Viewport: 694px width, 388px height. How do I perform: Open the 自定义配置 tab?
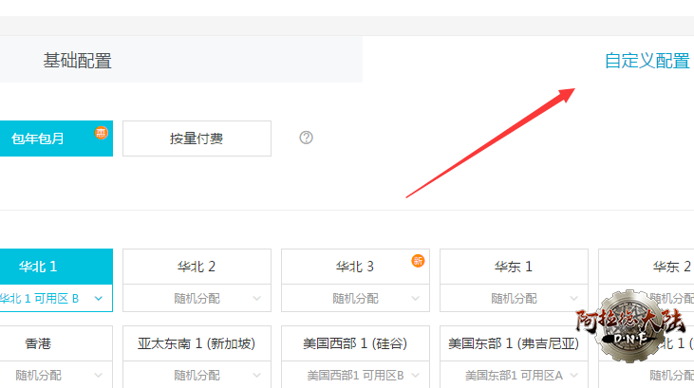tap(647, 61)
